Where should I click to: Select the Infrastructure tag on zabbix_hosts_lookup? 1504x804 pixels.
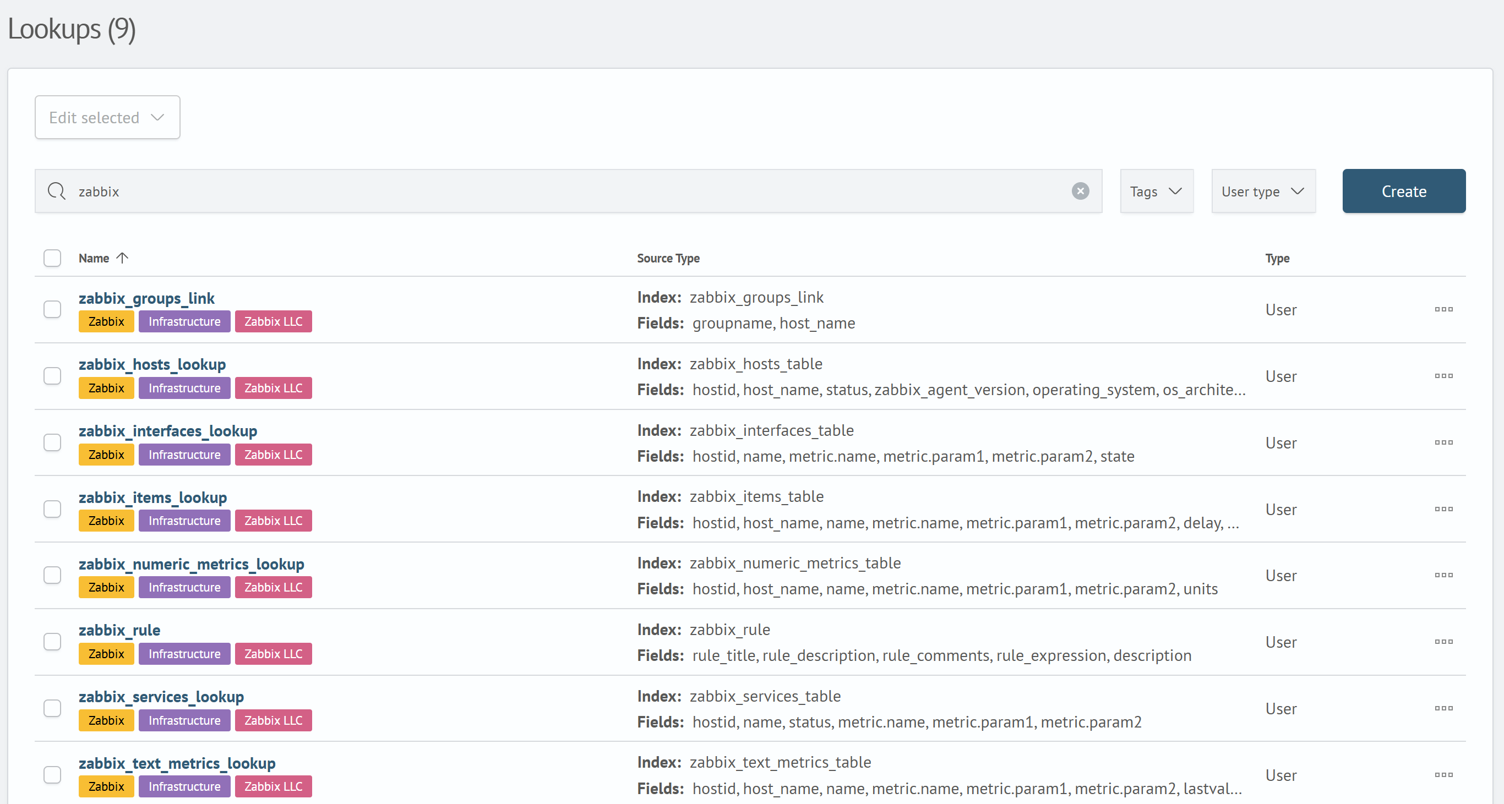coord(184,387)
